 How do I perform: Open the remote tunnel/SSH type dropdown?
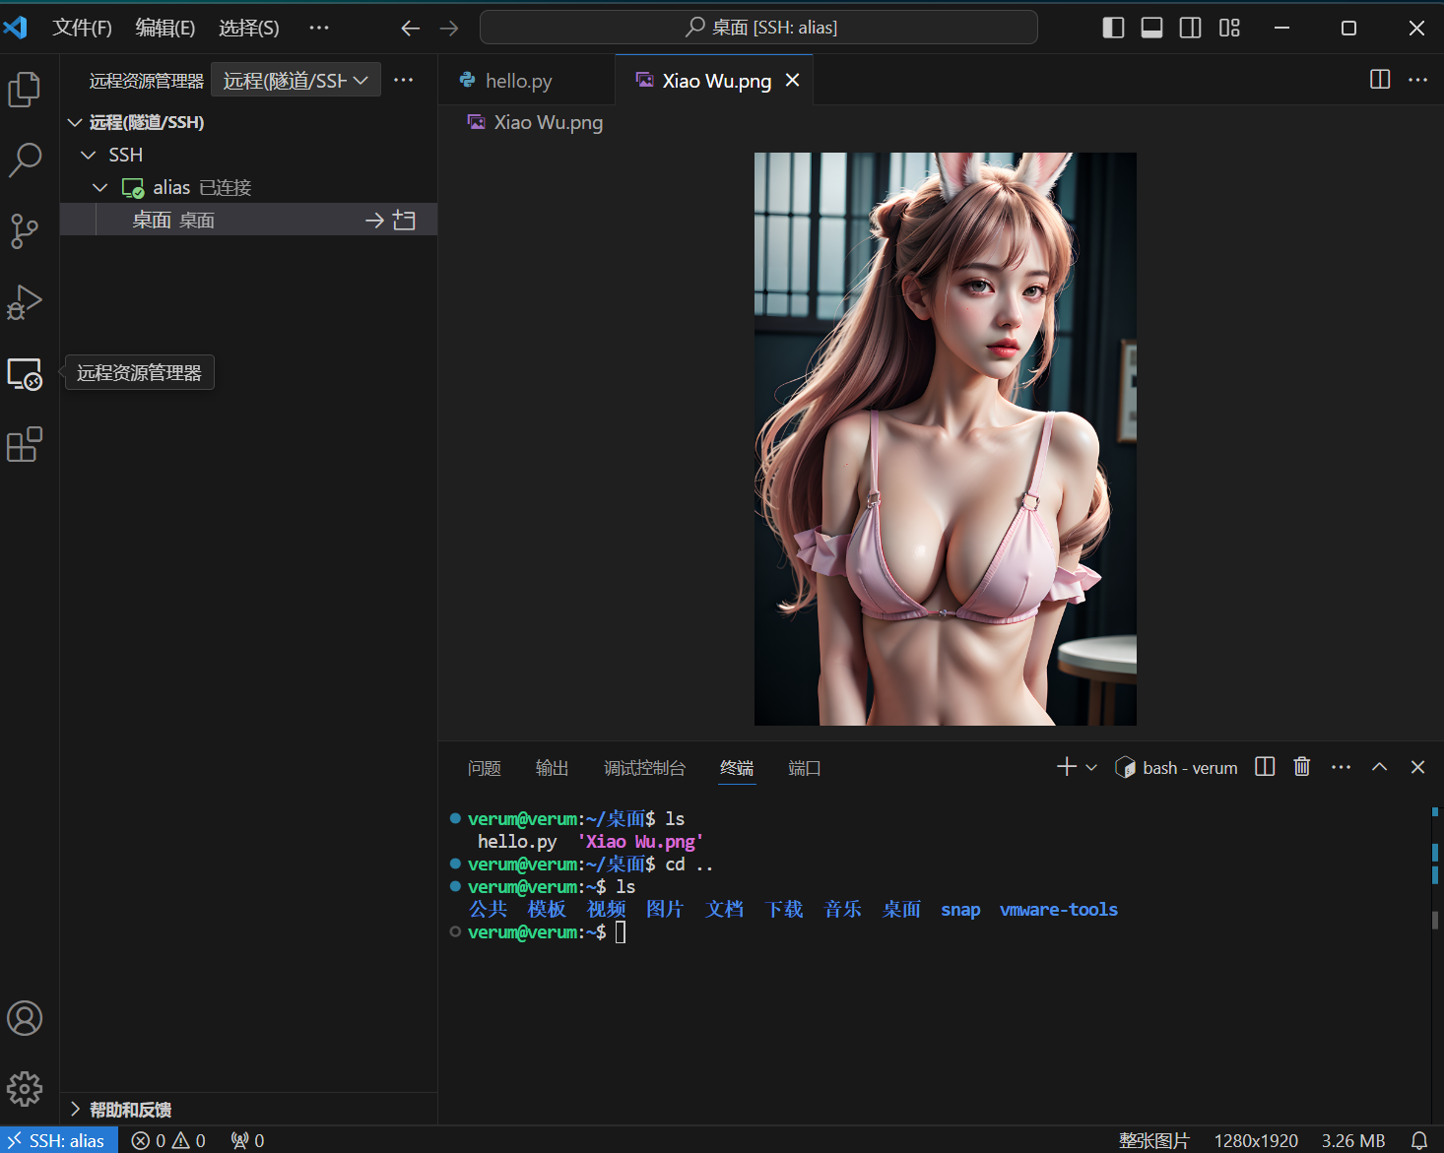tap(295, 81)
